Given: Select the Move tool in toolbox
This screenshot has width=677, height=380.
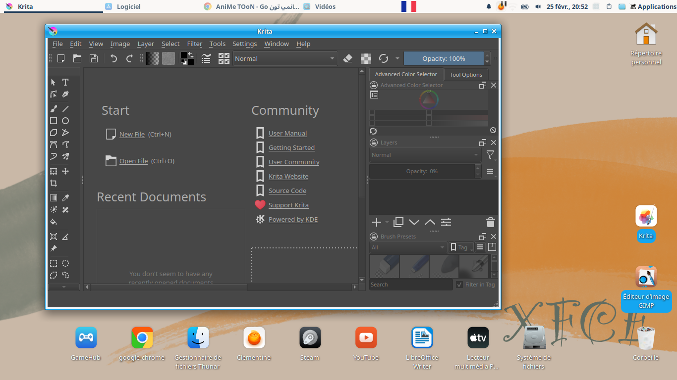Looking at the screenshot, I should coord(65,171).
